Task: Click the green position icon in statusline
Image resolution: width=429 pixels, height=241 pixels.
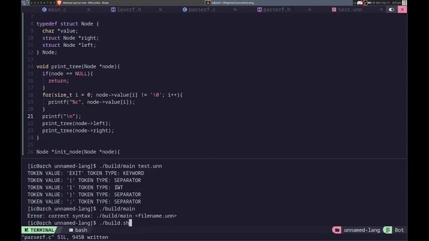Action: click(x=387, y=230)
